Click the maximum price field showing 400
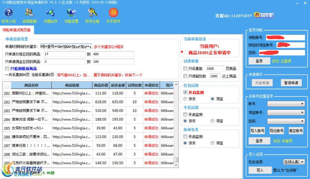The height and width of the screenshot is (179, 310). [x=113, y=54]
